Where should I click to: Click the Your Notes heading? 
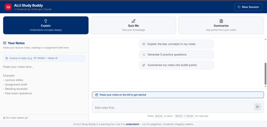click(16, 43)
